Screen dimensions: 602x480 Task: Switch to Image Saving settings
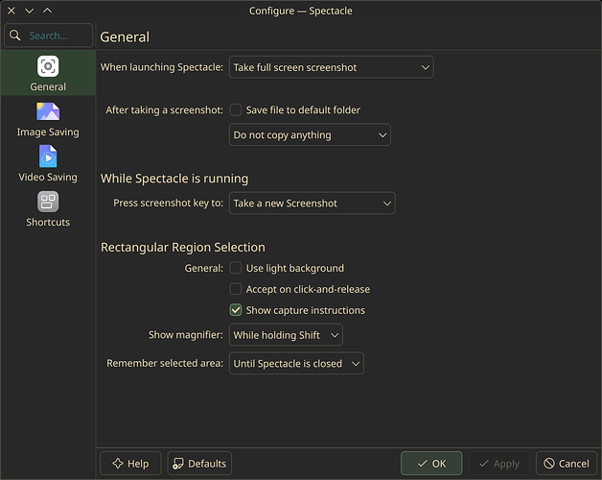click(x=48, y=120)
